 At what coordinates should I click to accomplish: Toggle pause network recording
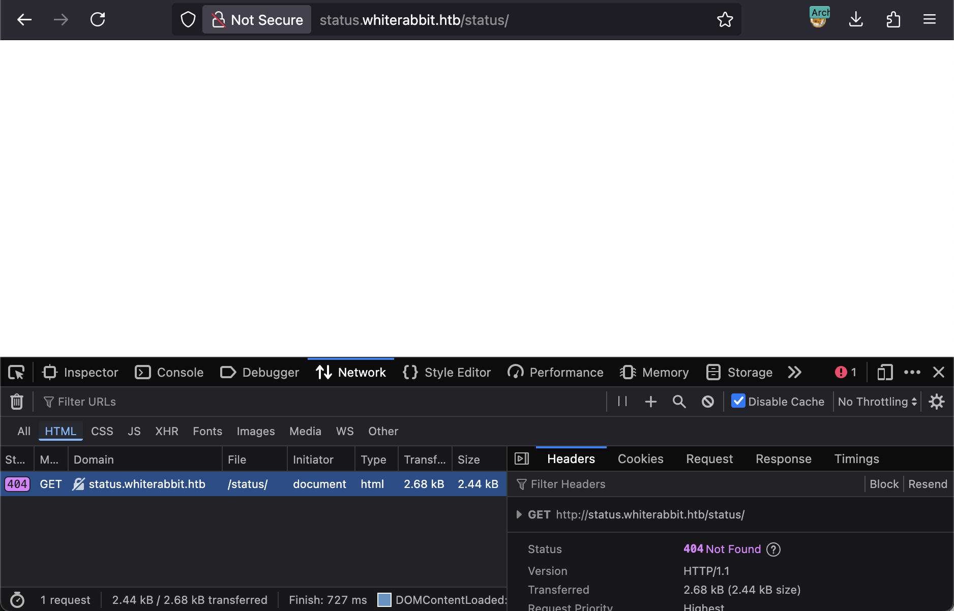(x=621, y=402)
